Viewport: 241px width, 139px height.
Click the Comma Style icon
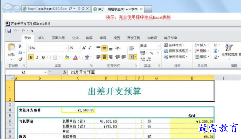[x=158, y=53]
